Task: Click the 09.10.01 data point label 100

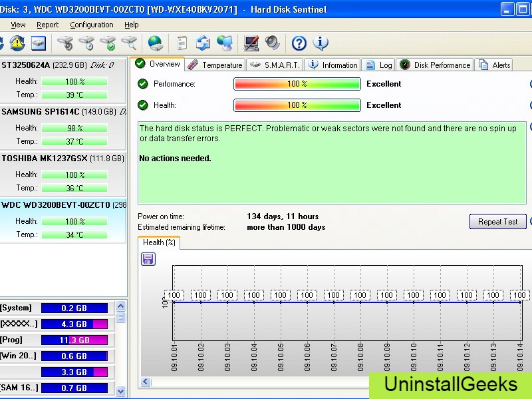Action: tap(174, 295)
